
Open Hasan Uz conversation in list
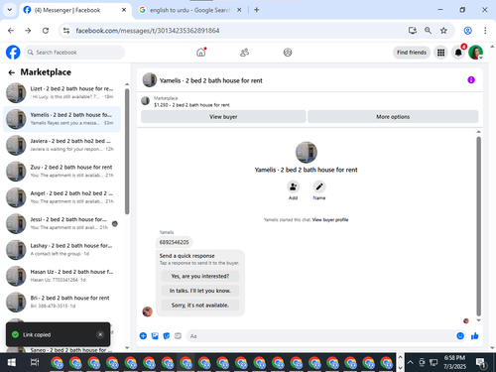[62, 276]
